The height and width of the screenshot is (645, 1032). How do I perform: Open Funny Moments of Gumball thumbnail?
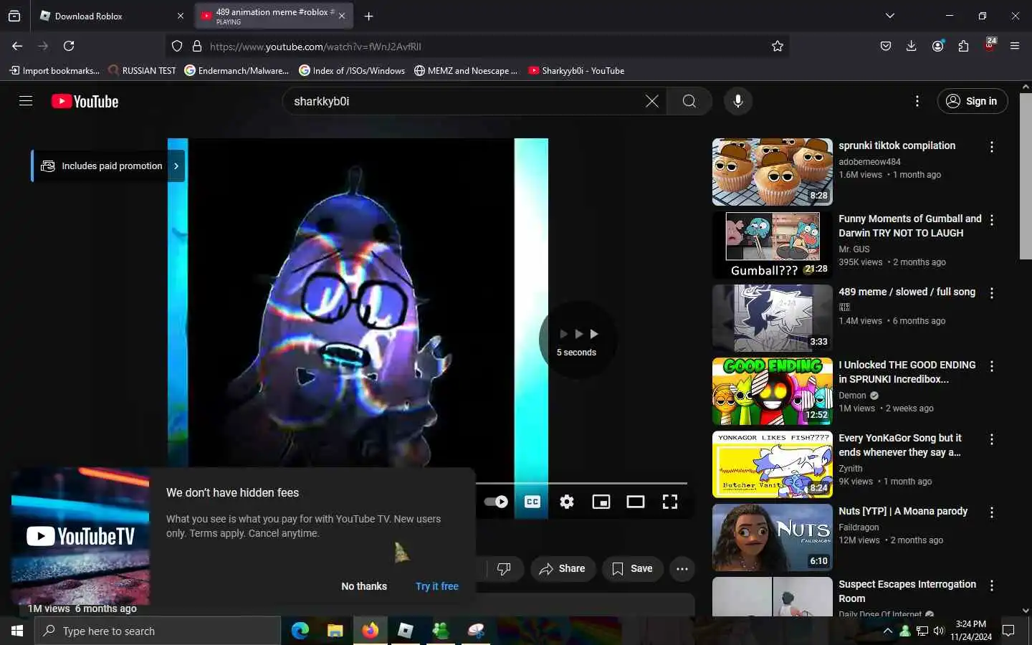tap(772, 245)
